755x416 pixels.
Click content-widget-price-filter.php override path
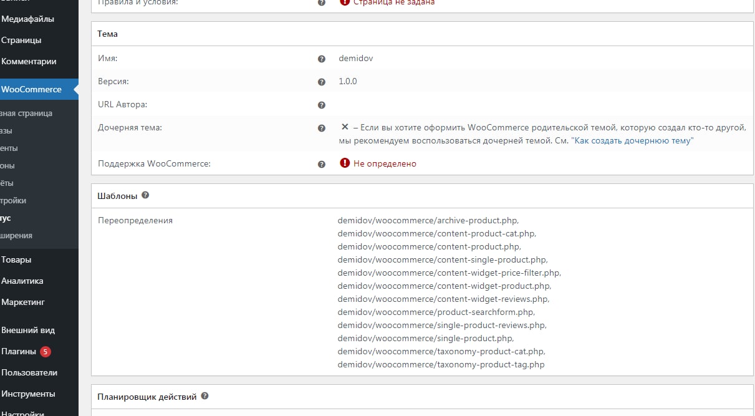(450, 273)
